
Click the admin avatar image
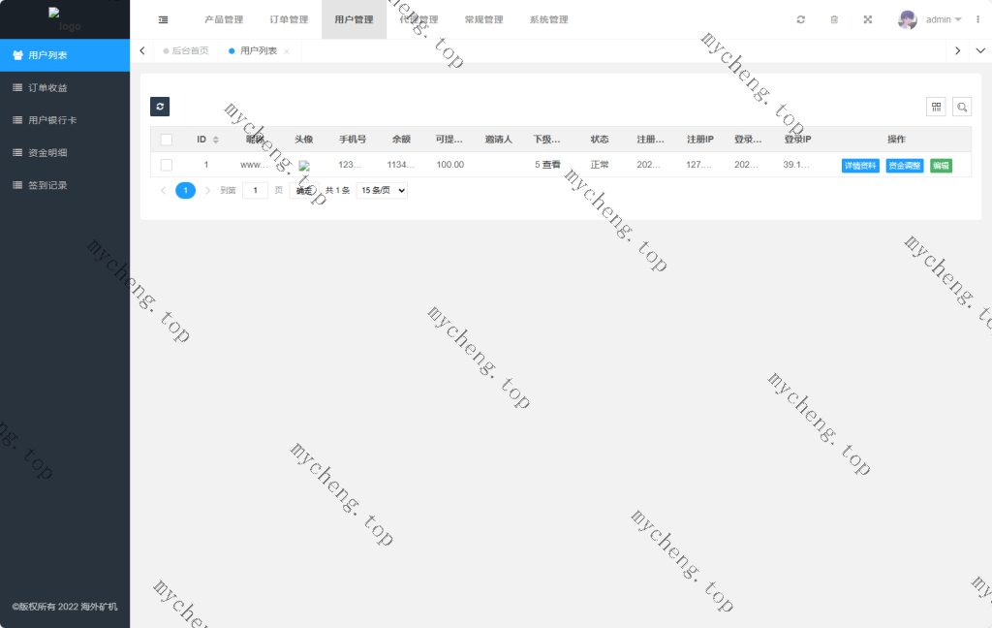[908, 19]
